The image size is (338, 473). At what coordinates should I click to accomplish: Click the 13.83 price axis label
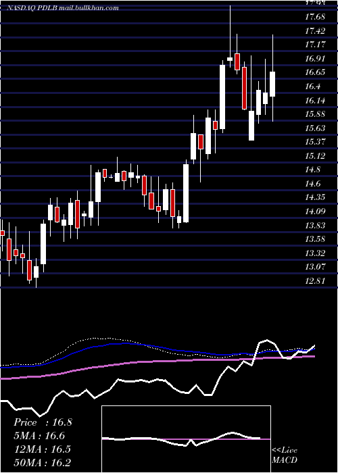(x=315, y=225)
